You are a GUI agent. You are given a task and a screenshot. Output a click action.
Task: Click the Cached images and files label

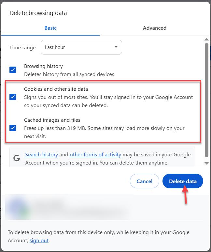(x=52, y=120)
